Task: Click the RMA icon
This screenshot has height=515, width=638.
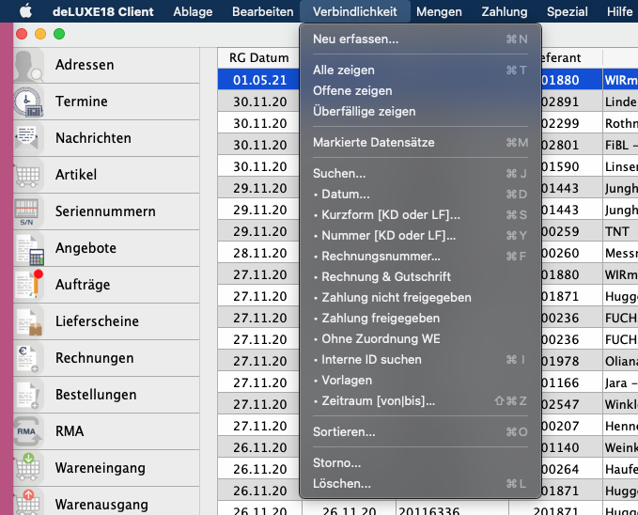Action: coord(28,431)
